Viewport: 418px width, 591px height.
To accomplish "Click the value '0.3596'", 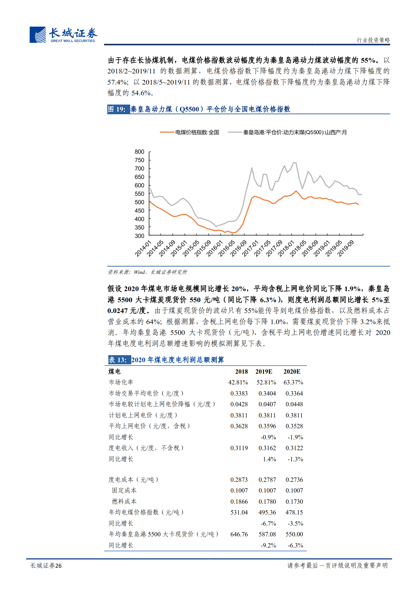I will point(267,426).
